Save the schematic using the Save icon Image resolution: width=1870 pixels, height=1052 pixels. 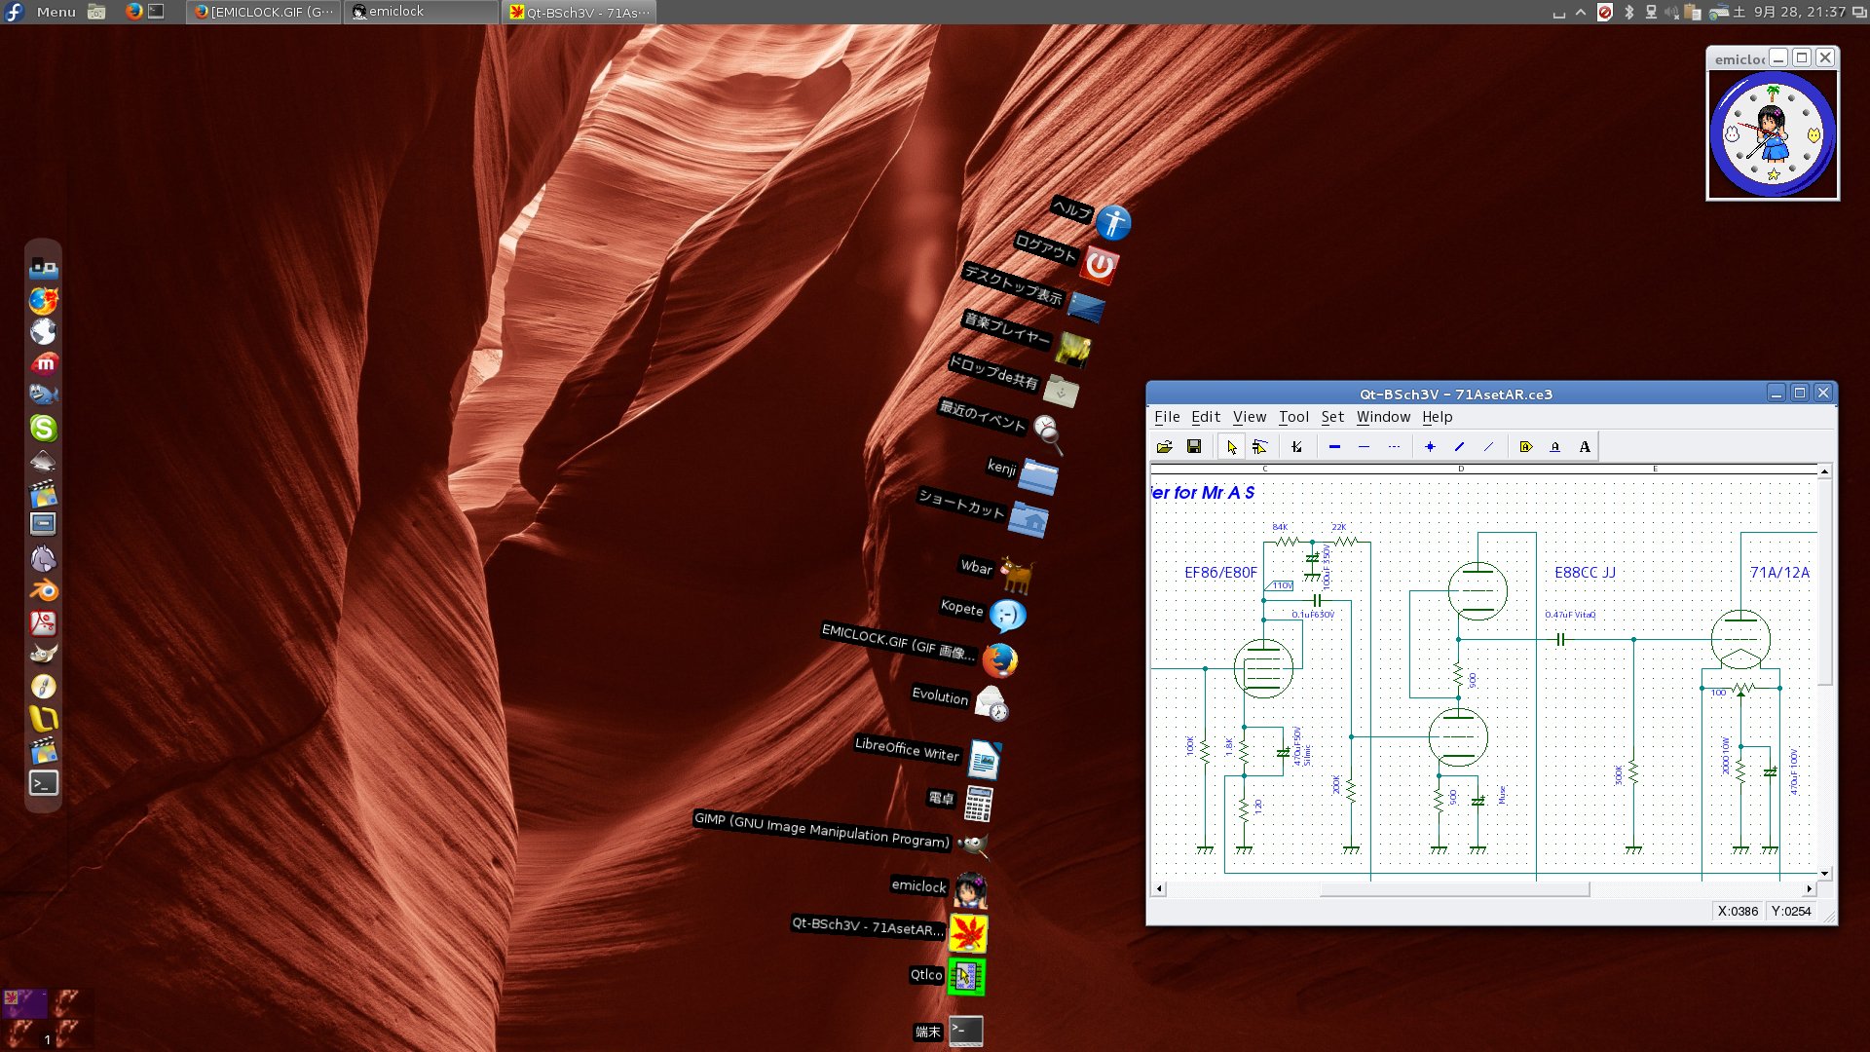point(1194,446)
